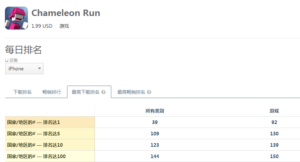The width and height of the screenshot is (300, 162).
Task: Open the 最高畅销排名 tab
Action: [x=134, y=92]
